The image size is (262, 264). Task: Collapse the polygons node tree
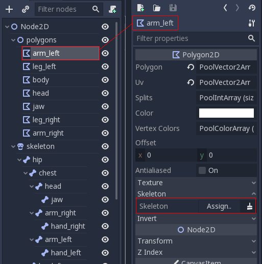13,40
